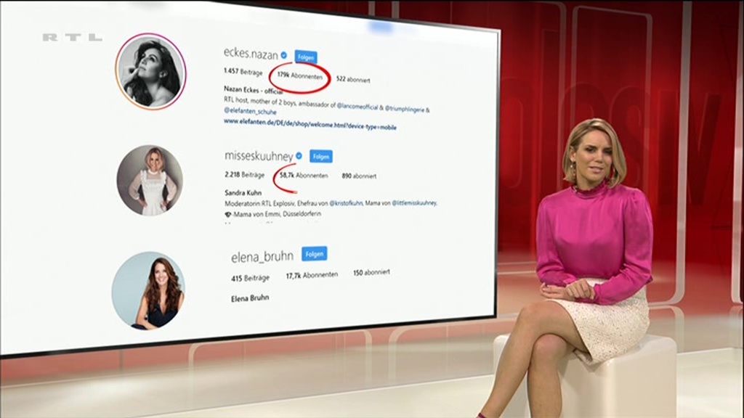The width and height of the screenshot is (744, 418).
Task: Open the @triumphlingerie mention link
Action: pos(404,109)
